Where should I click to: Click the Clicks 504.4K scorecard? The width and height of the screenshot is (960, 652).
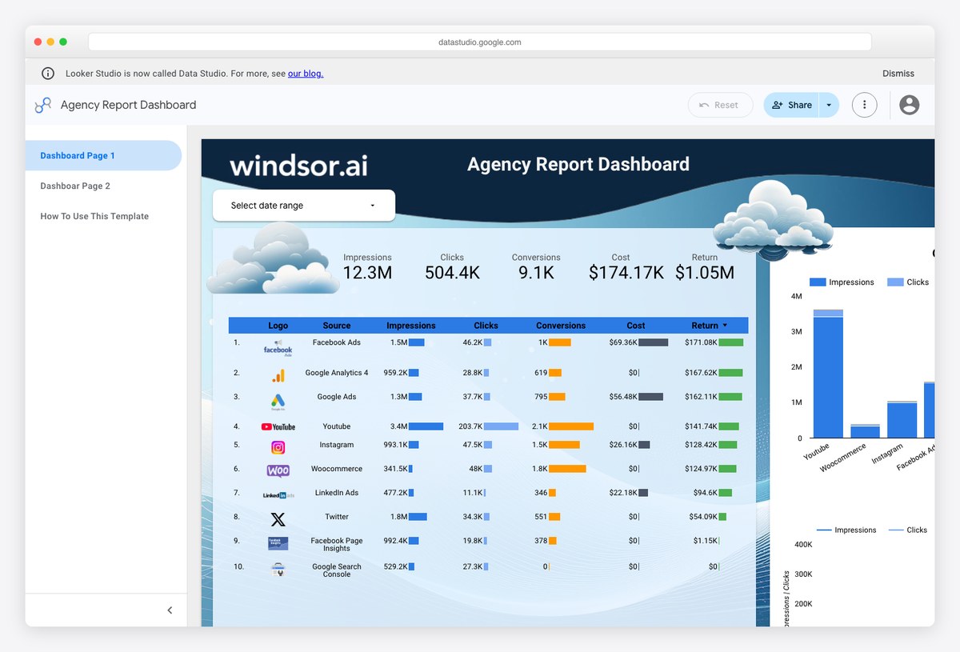point(452,267)
